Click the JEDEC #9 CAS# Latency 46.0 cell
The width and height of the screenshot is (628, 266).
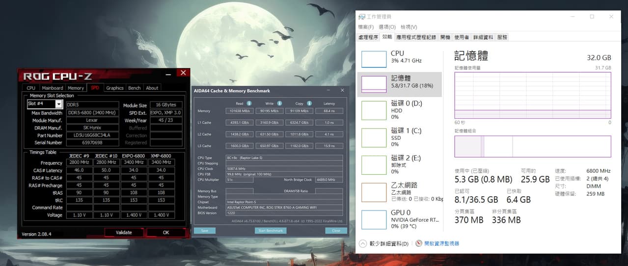(x=79, y=170)
